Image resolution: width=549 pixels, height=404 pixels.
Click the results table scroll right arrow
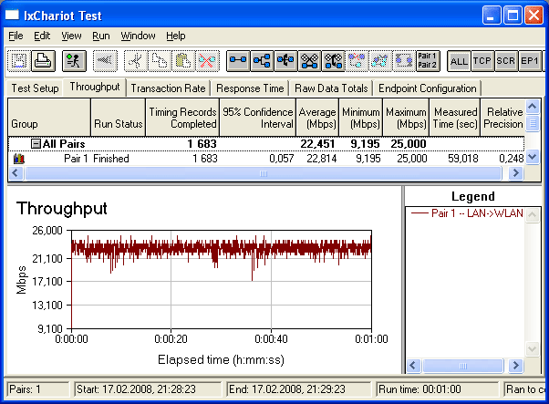[x=516, y=173]
